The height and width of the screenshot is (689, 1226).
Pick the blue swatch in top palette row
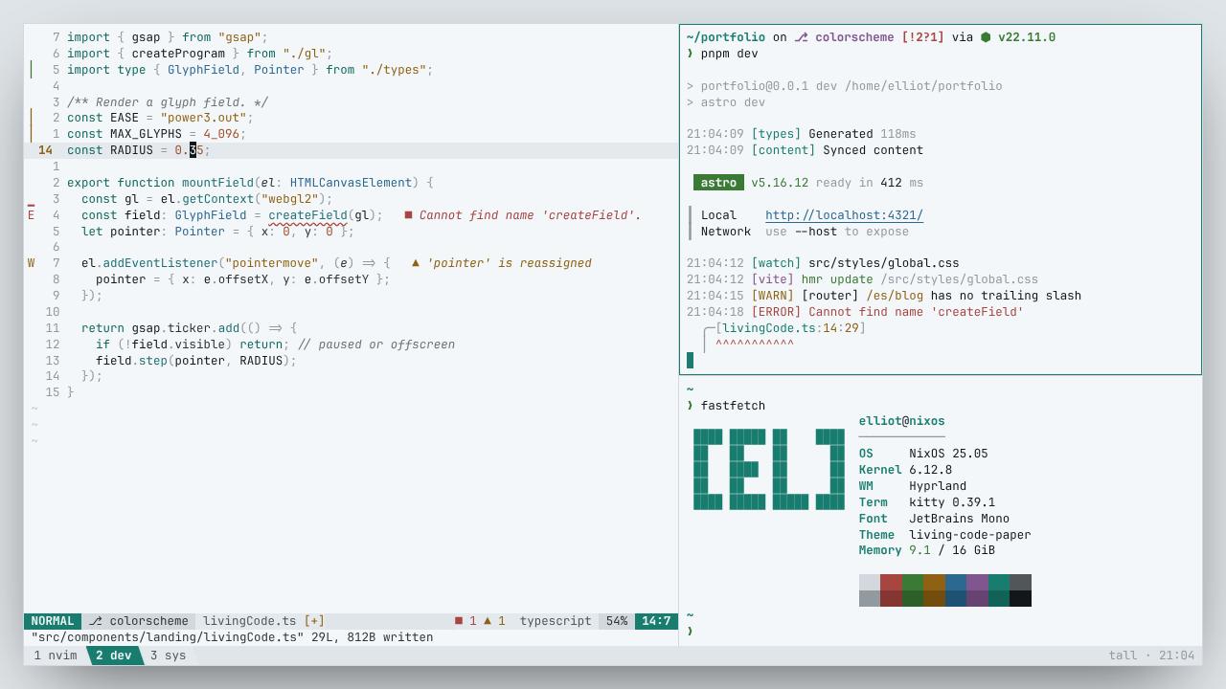point(956,582)
